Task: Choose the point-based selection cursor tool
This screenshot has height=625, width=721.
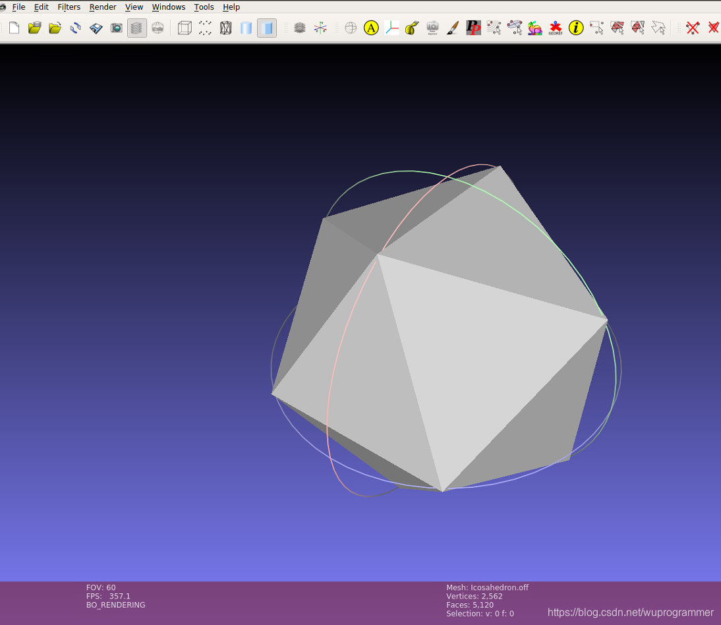Action: tap(494, 28)
